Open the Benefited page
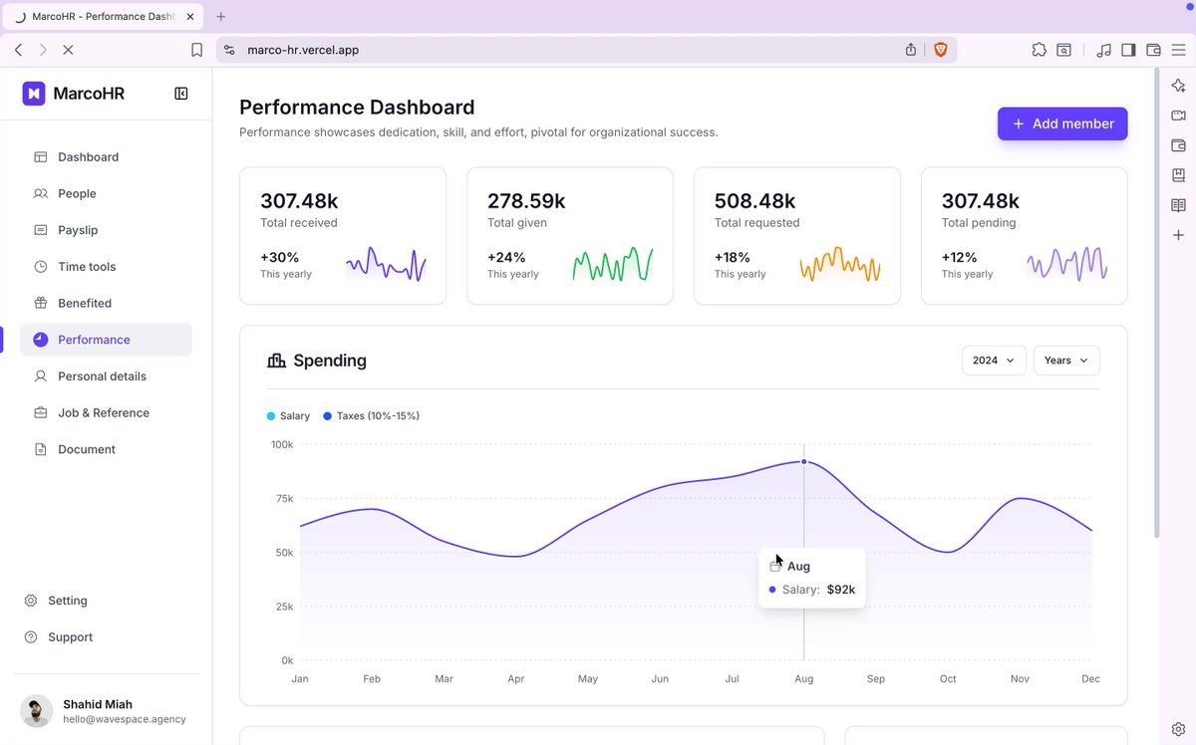The height and width of the screenshot is (745, 1196). pos(106,303)
